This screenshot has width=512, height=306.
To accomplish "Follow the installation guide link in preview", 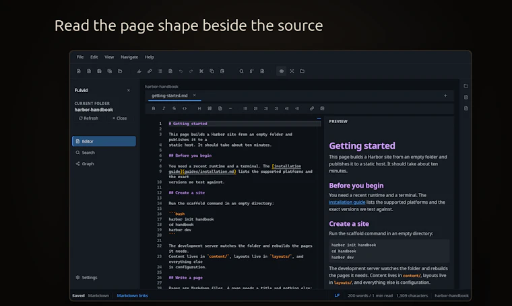I will click(x=347, y=202).
